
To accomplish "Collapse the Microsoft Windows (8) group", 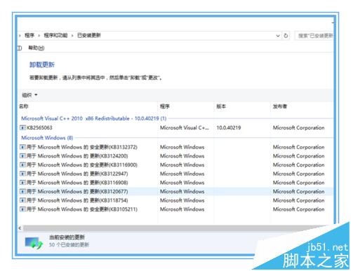I will coord(47,138).
